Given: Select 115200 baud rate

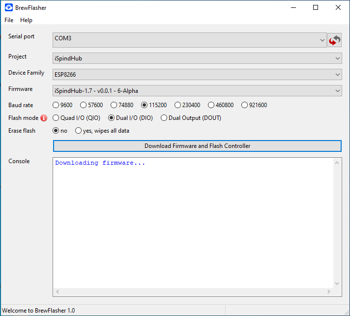Looking at the screenshot, I should coord(154,105).
